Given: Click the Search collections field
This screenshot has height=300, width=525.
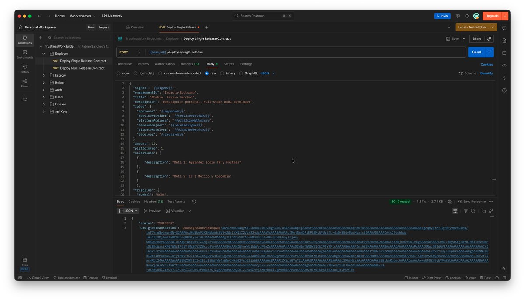Looking at the screenshot, I should [x=78, y=38].
